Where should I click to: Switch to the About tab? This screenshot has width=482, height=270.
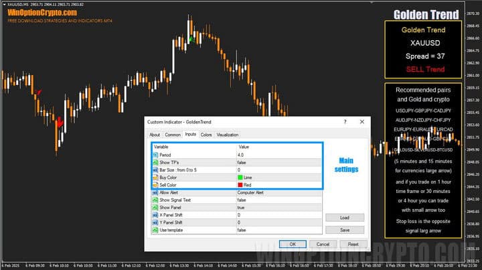click(155, 135)
